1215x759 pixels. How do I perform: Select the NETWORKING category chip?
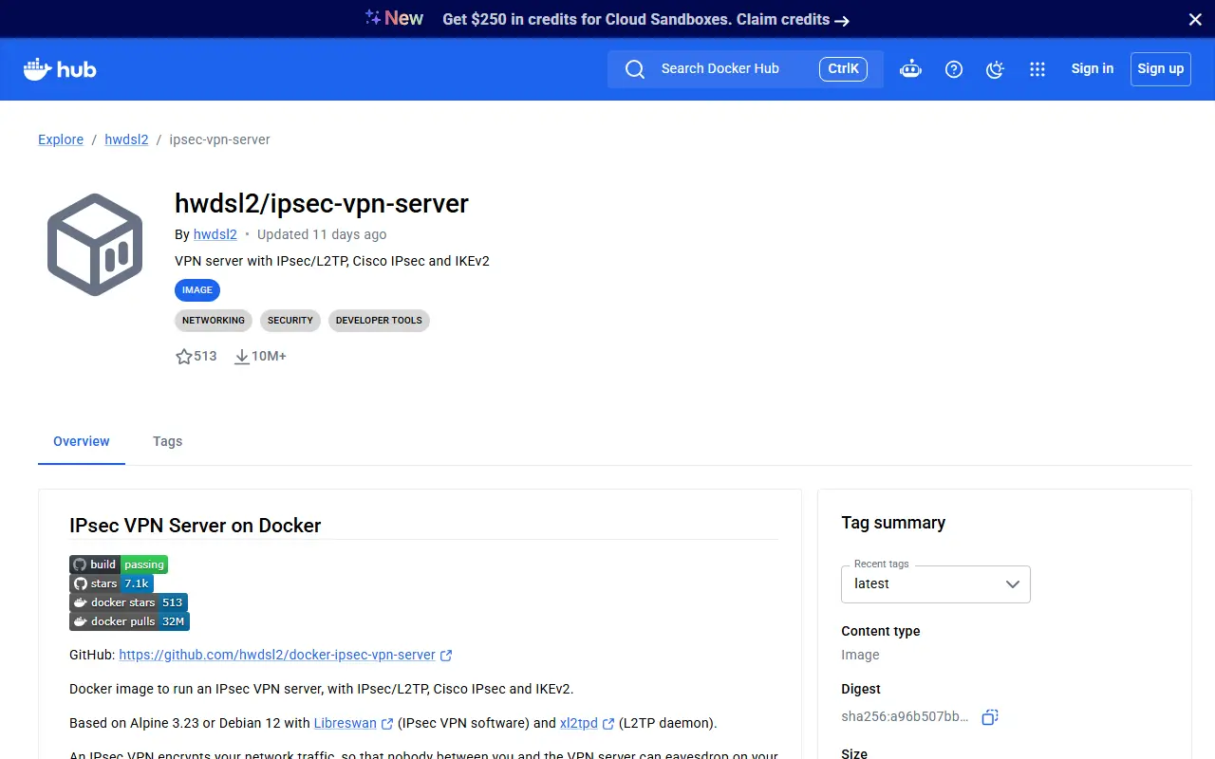(214, 321)
